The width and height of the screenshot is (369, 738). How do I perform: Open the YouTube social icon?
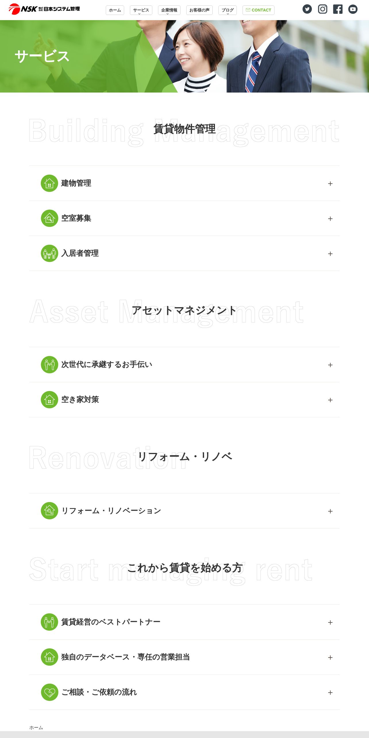tap(353, 9)
